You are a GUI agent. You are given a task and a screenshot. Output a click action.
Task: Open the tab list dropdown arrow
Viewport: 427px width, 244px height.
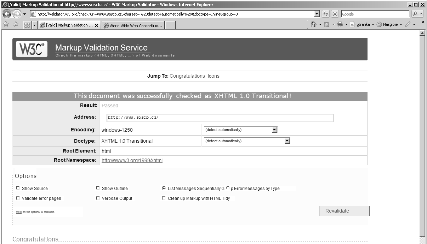[x=34, y=25]
